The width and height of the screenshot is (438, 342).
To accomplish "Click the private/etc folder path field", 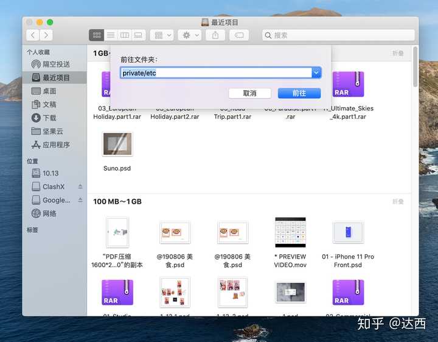I will point(217,73).
